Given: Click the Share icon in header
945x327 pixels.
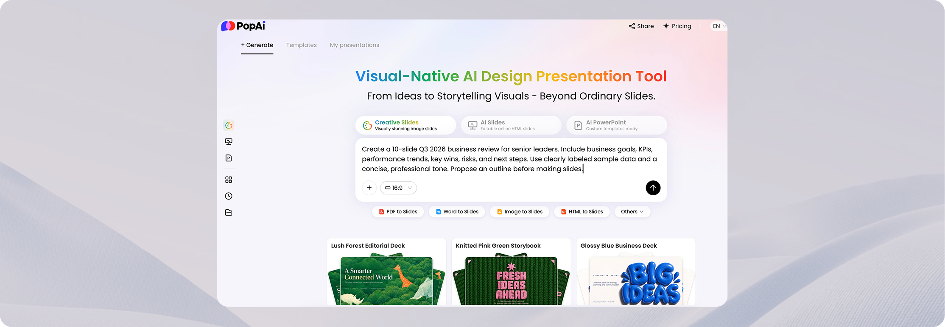Looking at the screenshot, I should 632,26.
